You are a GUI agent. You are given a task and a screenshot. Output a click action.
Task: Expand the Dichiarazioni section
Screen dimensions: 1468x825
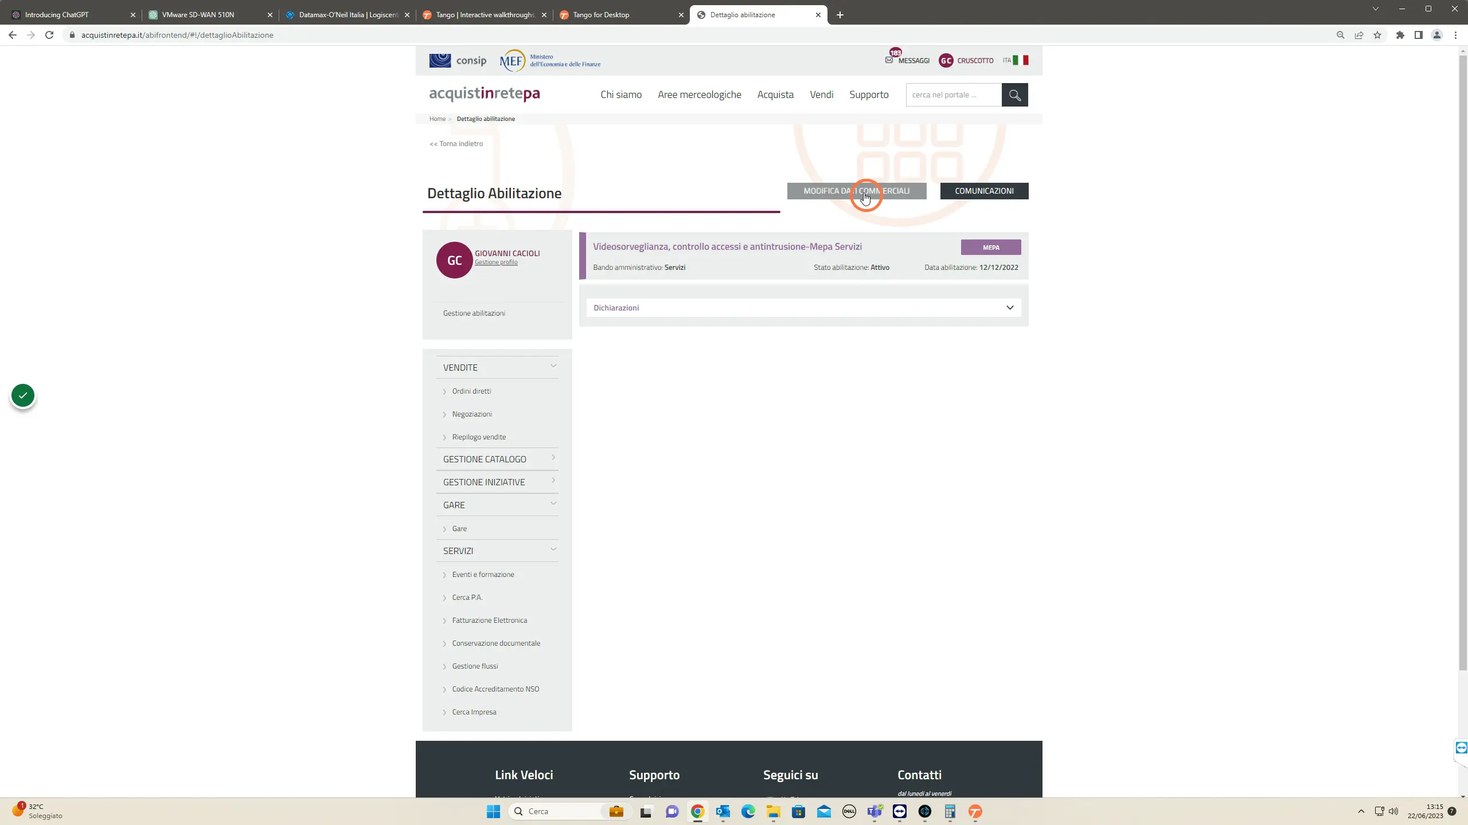[803, 308]
